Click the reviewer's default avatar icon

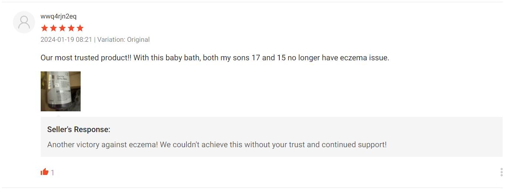(24, 22)
